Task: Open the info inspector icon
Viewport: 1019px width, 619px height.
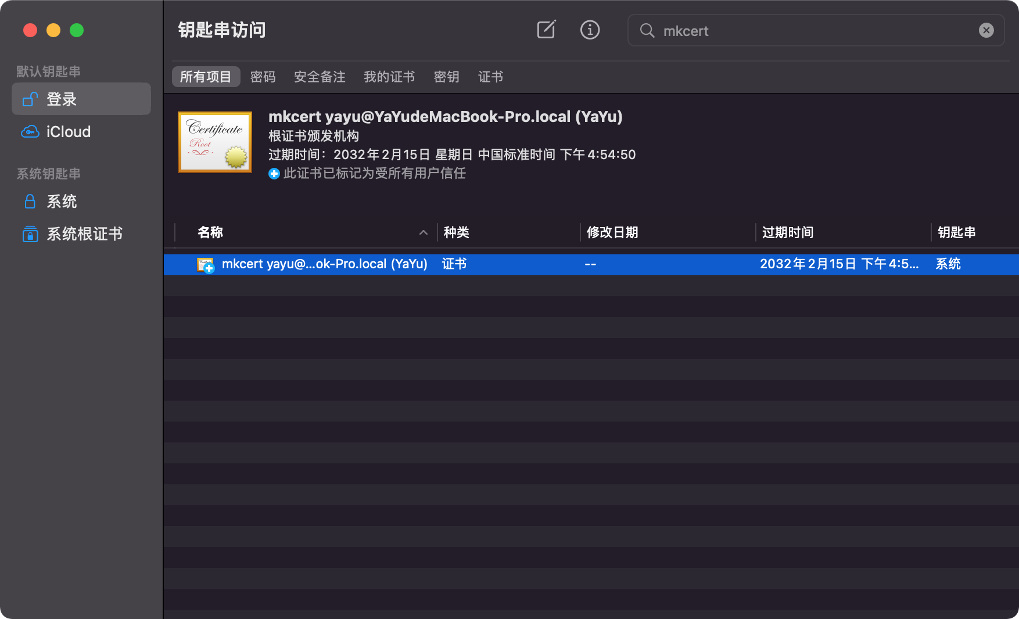Action: 590,30
